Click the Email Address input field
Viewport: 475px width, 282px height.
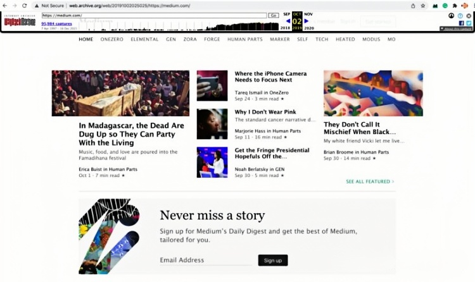(205, 260)
